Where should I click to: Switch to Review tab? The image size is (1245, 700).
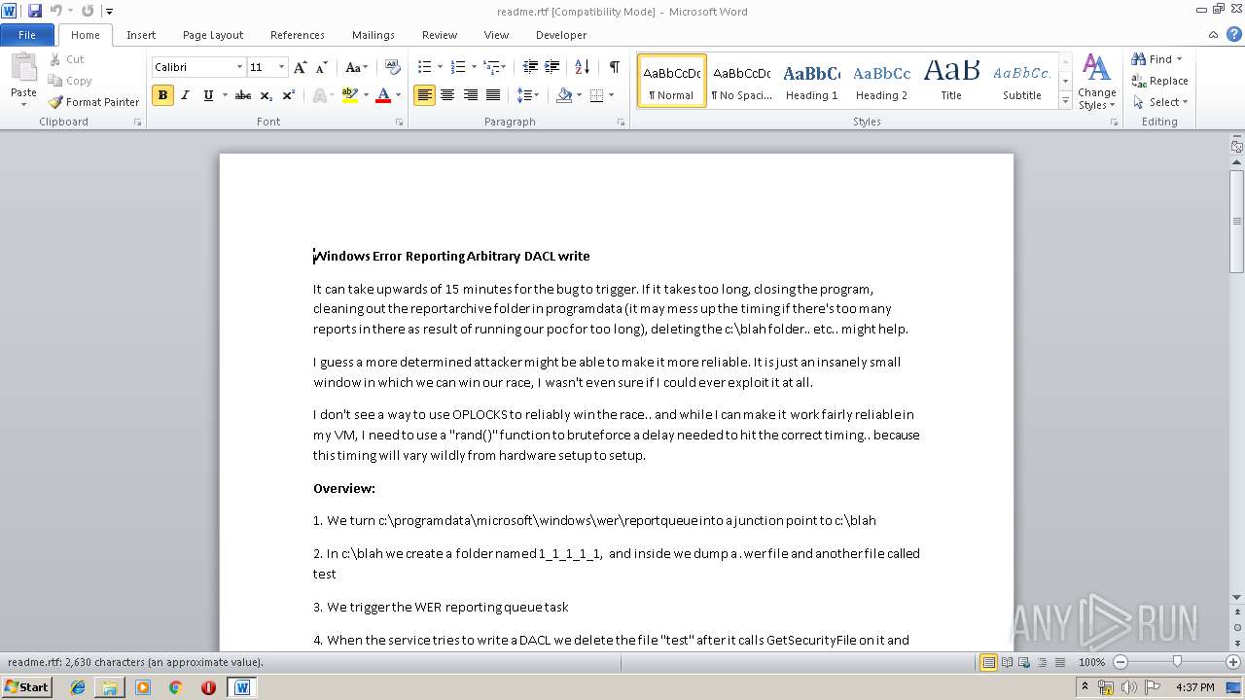click(440, 35)
